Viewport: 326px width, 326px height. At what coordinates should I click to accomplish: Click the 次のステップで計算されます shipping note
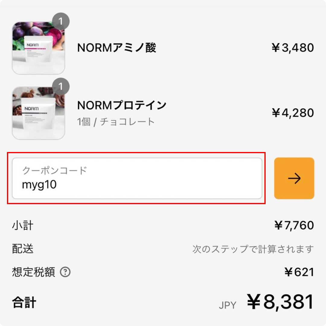point(253,249)
